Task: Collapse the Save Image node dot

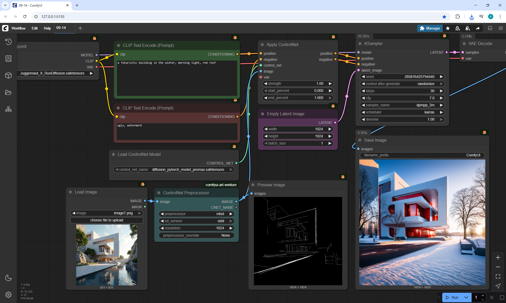Action: [x=360, y=140]
